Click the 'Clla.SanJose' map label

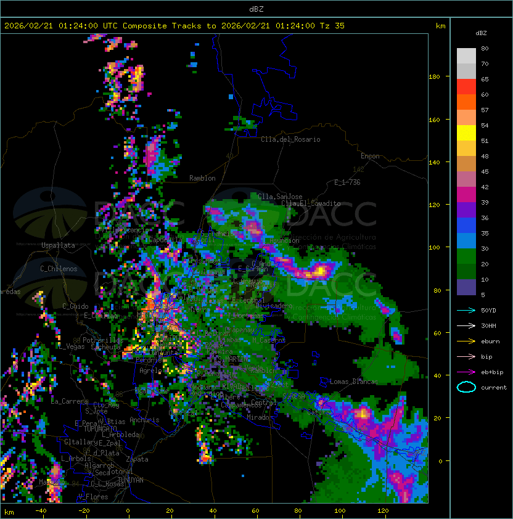[280, 196]
